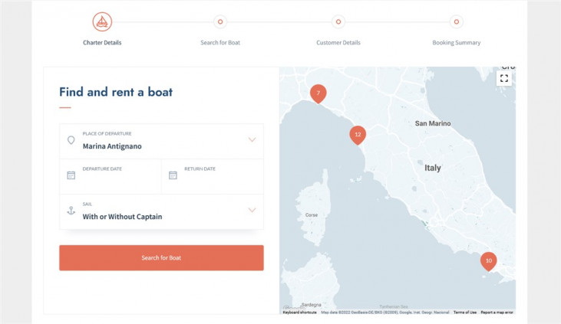Click the location pin icon beside departure place
Image resolution: width=561 pixels, height=324 pixels.
(x=71, y=140)
